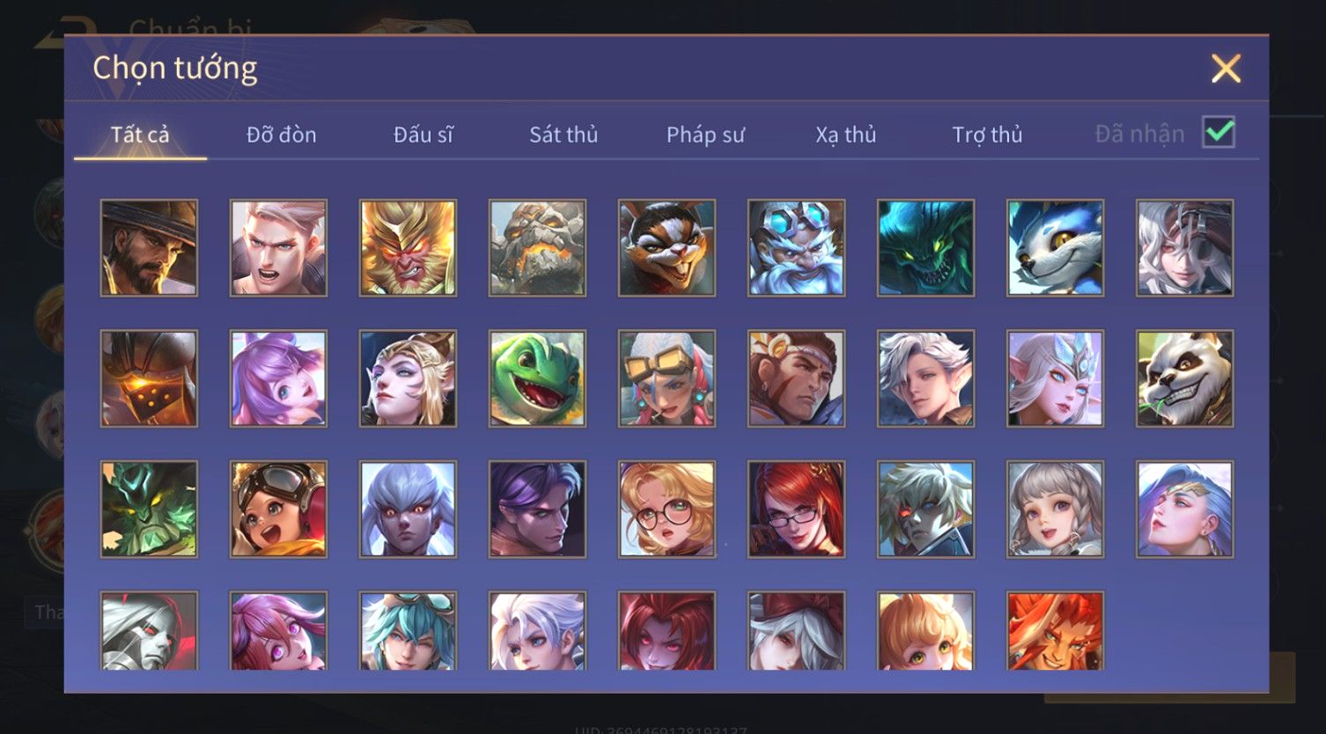Select the red-haired woman with glasses

796,510
